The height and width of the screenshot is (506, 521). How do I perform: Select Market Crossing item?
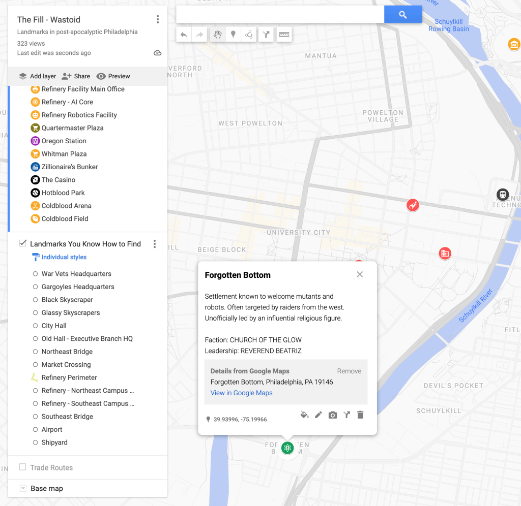click(66, 364)
